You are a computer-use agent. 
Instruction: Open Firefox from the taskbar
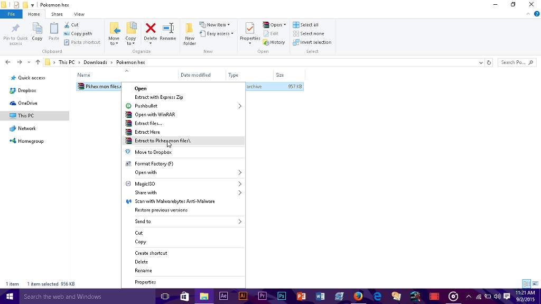click(x=358, y=297)
